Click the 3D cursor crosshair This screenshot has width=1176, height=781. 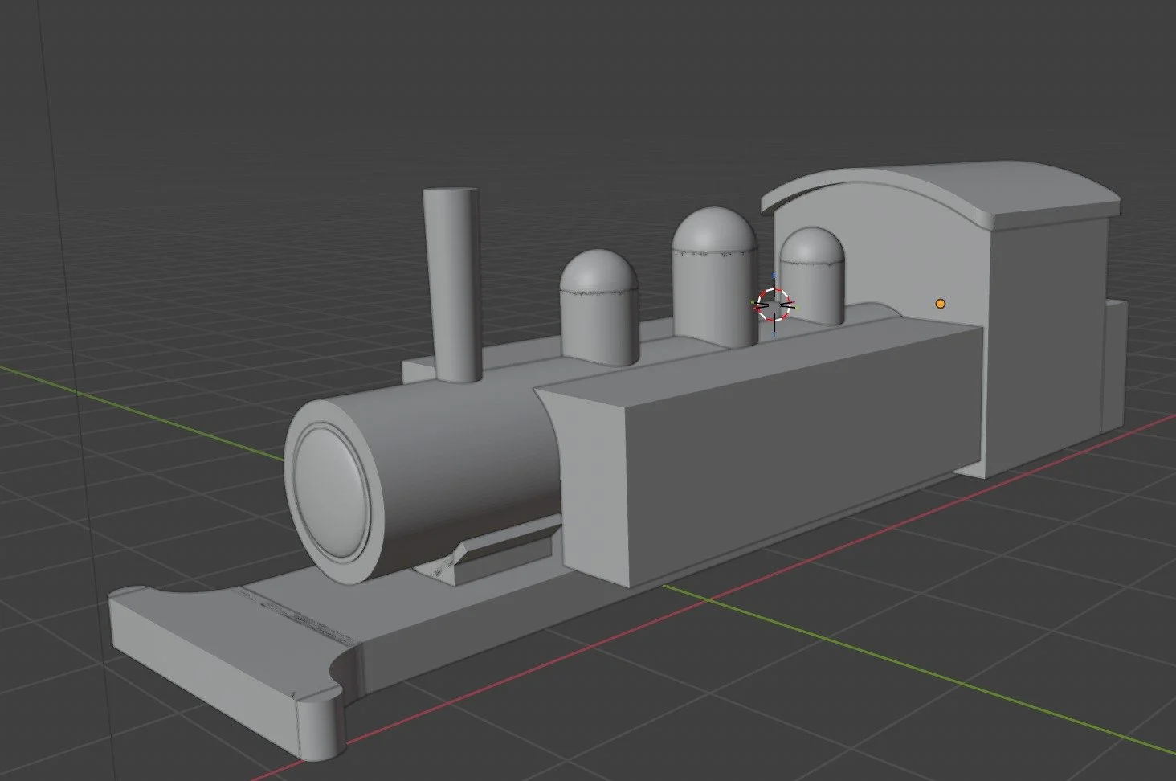tap(774, 306)
